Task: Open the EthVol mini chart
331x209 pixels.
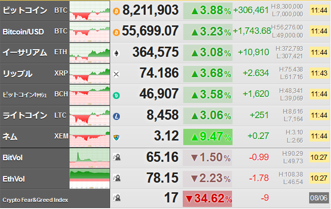Action: click(x=89, y=179)
